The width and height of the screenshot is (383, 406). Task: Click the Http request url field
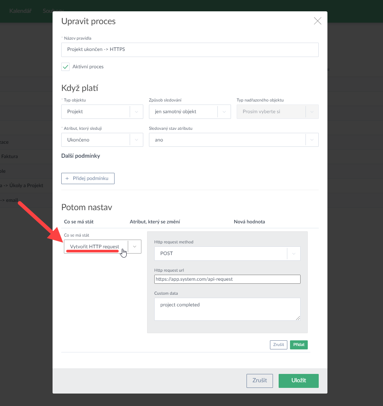point(227,279)
